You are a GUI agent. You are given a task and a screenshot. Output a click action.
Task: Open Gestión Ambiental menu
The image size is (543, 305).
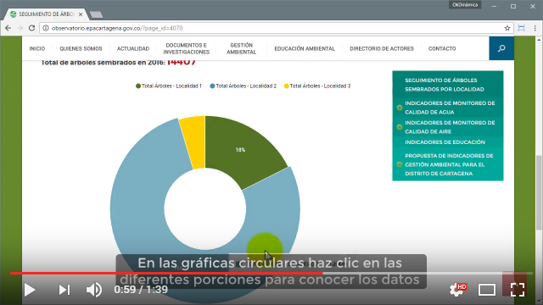tap(241, 49)
